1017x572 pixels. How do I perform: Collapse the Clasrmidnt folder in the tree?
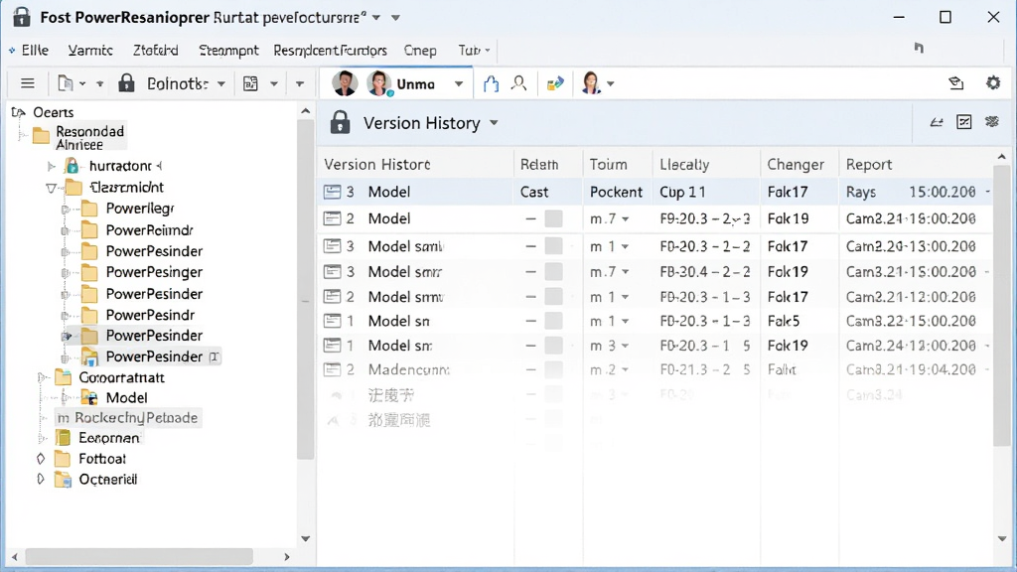[51, 188]
